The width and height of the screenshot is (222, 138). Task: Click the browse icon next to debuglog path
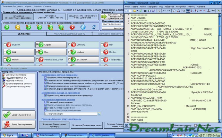tap(100, 114)
